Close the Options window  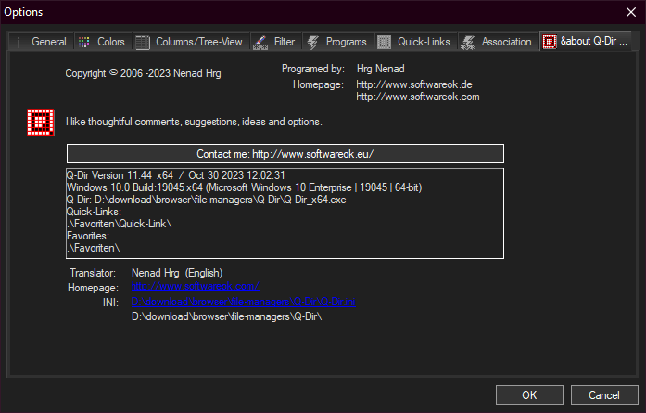(x=630, y=11)
